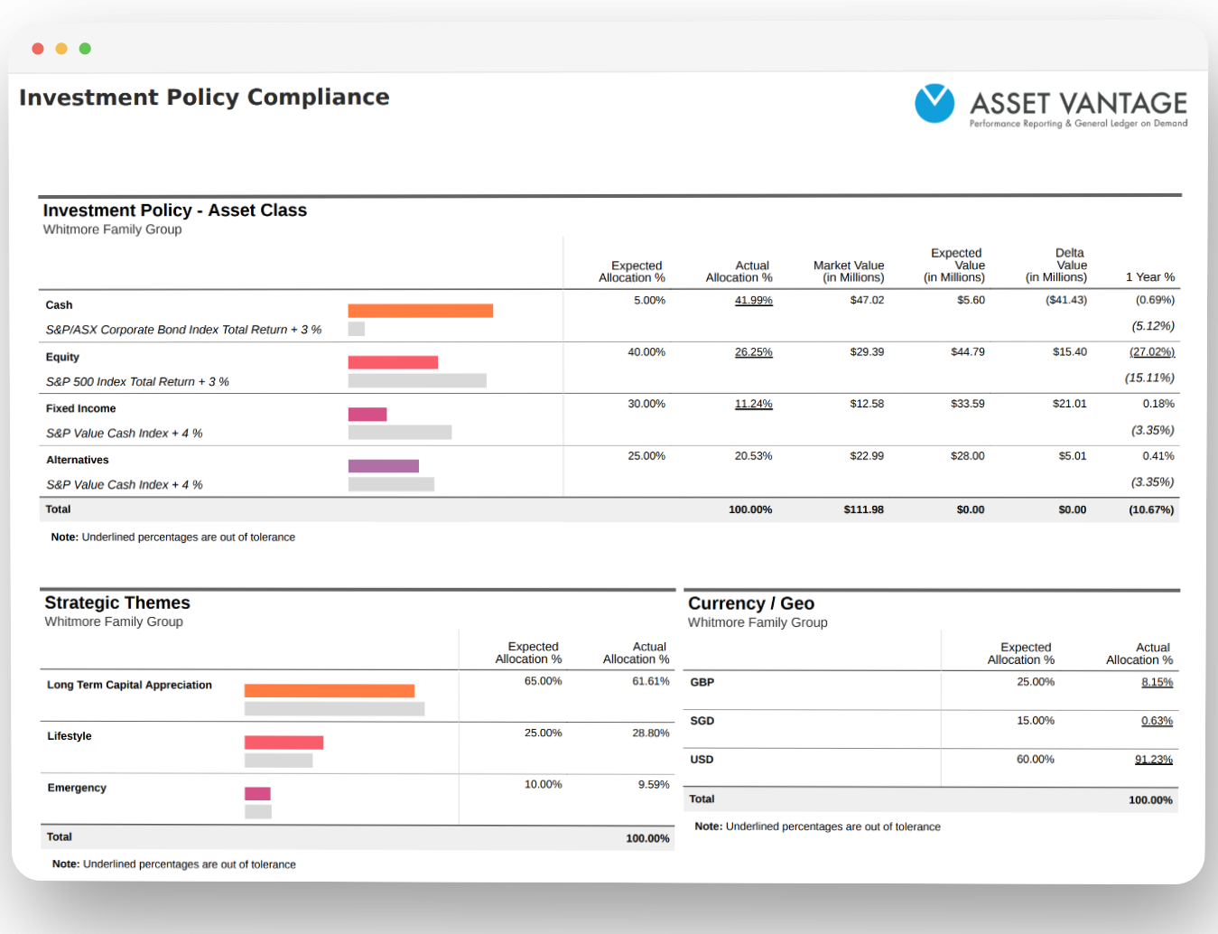The width and height of the screenshot is (1218, 934).
Task: Click USD expected allocation 60.00%
Action: (x=1036, y=760)
